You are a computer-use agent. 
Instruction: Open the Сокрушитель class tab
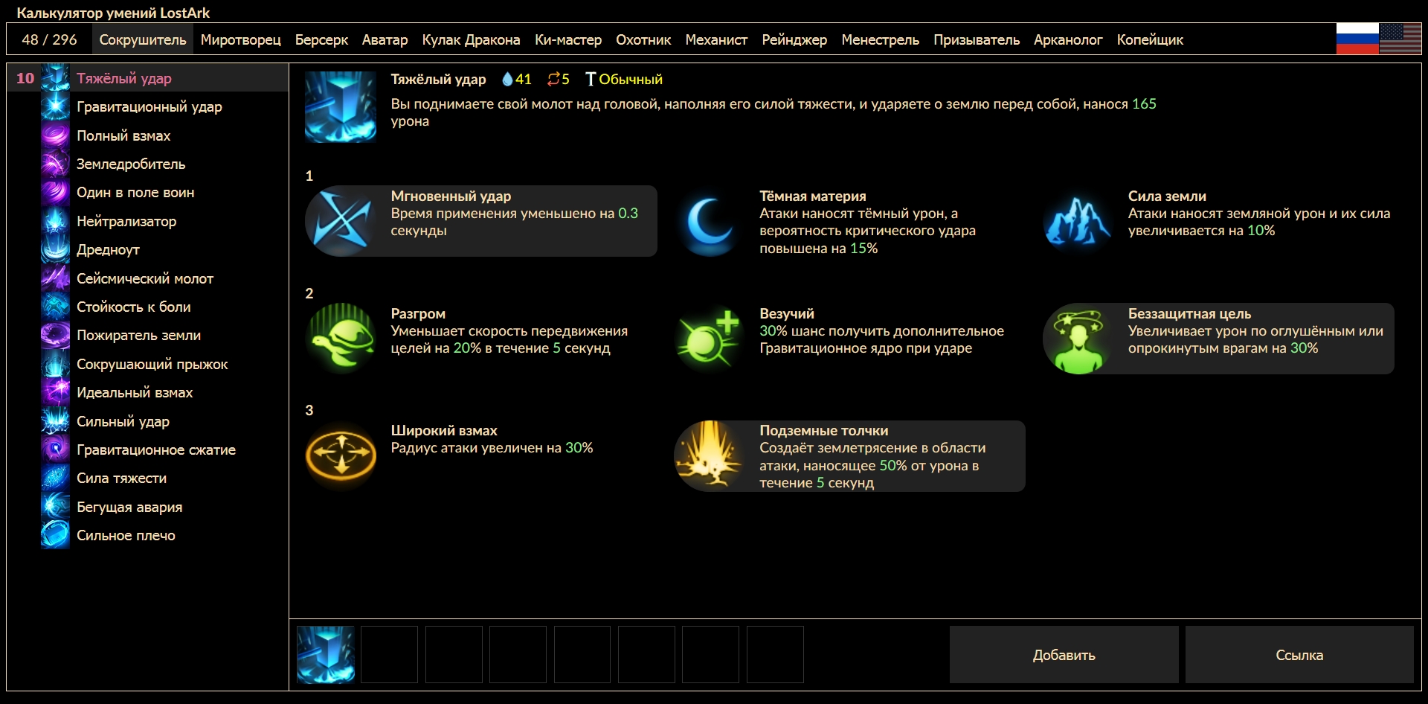coord(143,39)
